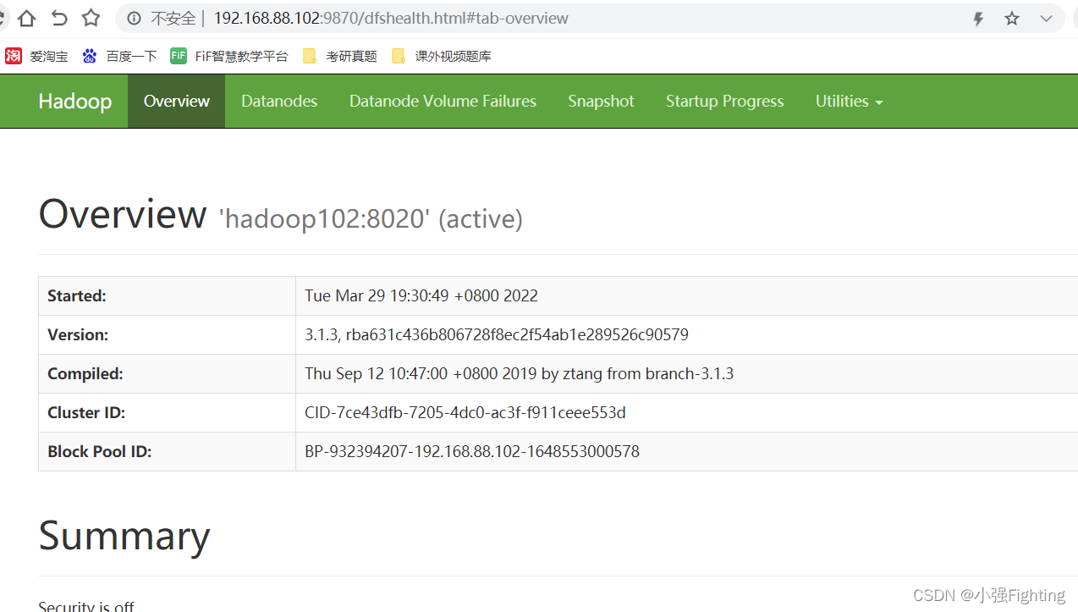
Task: Click the Cluster ID value 'CID-7ce43dfb-7205-4dc0-ac3f-f911ceee553d'
Action: pyautogui.click(x=465, y=412)
